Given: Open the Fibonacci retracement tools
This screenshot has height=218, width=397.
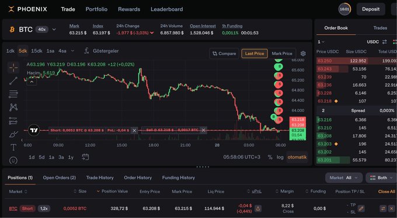Looking at the screenshot, I should pyautogui.click(x=13, y=94).
